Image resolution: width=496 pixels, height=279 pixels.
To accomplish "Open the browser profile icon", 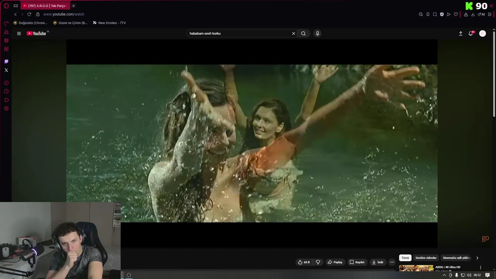I will click(466, 14).
